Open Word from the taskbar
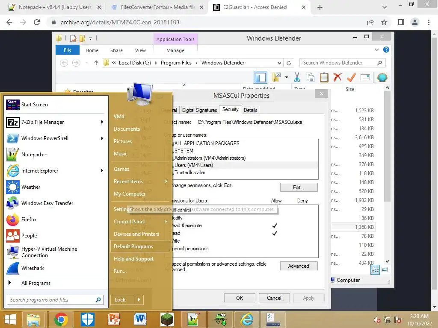438x328 pixels. click(140, 319)
